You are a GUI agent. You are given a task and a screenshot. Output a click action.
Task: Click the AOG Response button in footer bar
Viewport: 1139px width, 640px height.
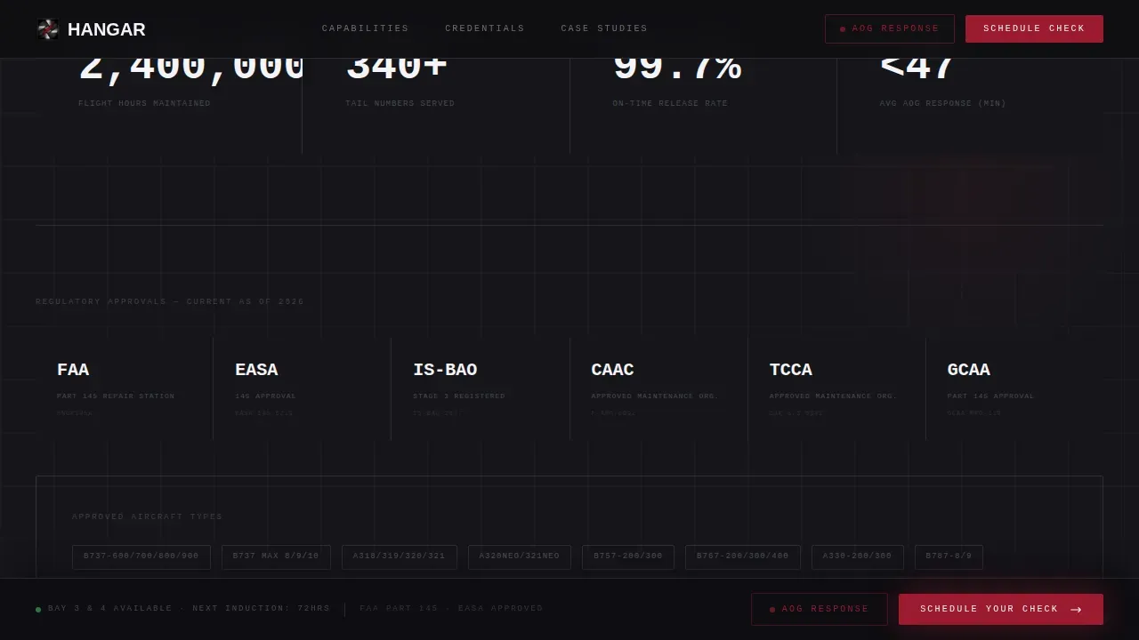click(820, 609)
